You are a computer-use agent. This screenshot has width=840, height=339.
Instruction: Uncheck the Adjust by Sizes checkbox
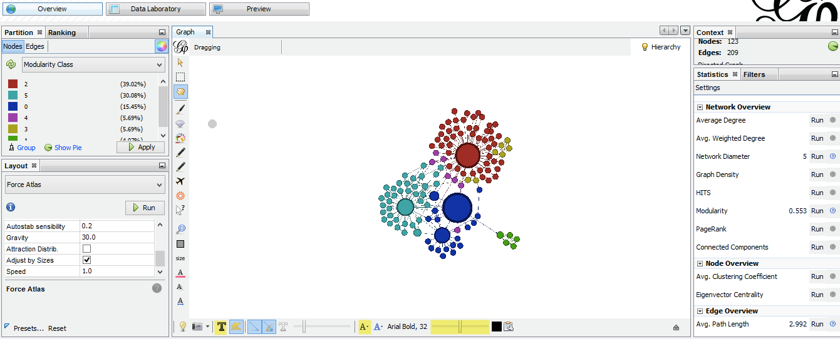(87, 260)
